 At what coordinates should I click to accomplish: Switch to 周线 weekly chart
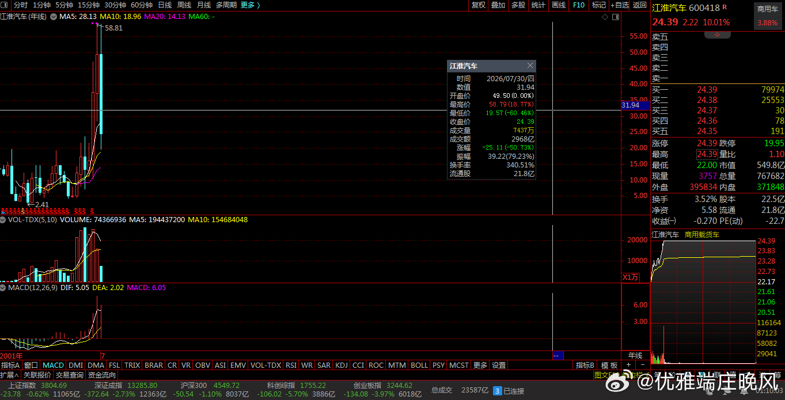(184, 5)
